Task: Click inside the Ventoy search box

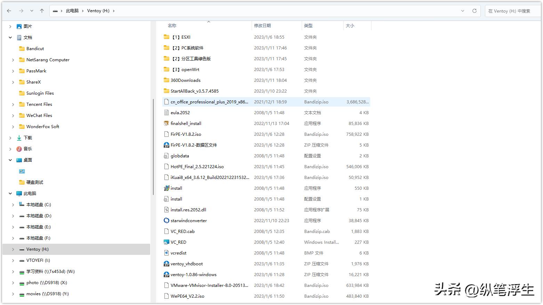Action: pos(512,11)
